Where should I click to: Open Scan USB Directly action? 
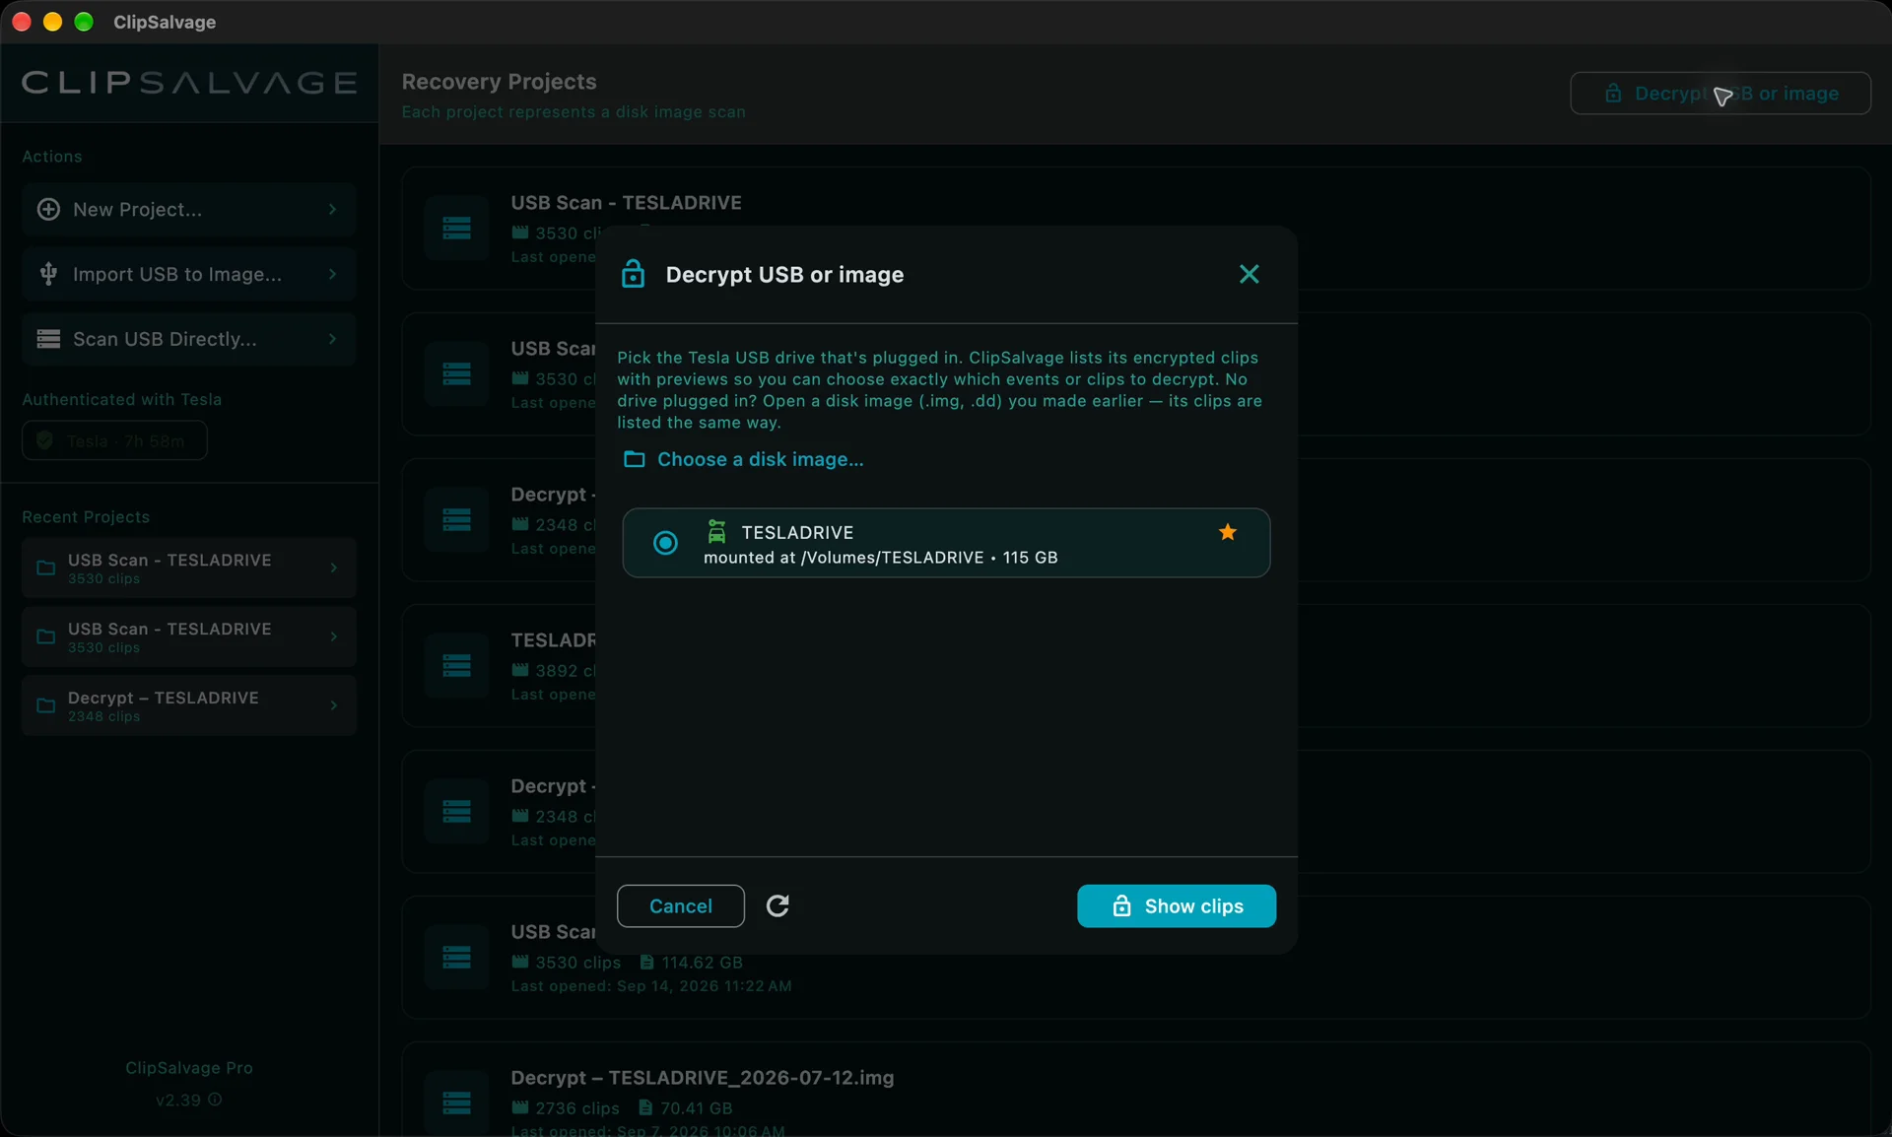(189, 339)
